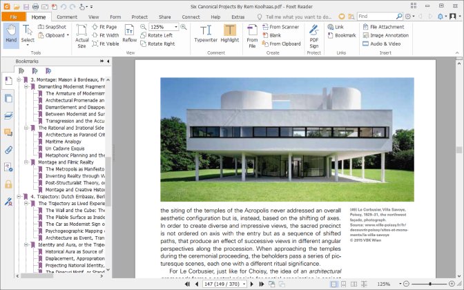Open the PDF Sign tool
This screenshot has height=290, width=464.
313,36
